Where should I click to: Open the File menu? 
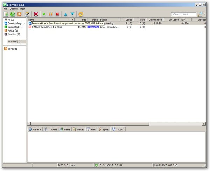tap(6, 9)
